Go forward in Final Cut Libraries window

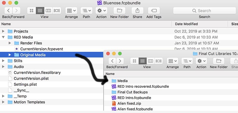coord(120,61)
